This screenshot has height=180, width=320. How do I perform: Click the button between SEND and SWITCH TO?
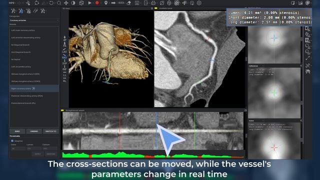(34, 131)
